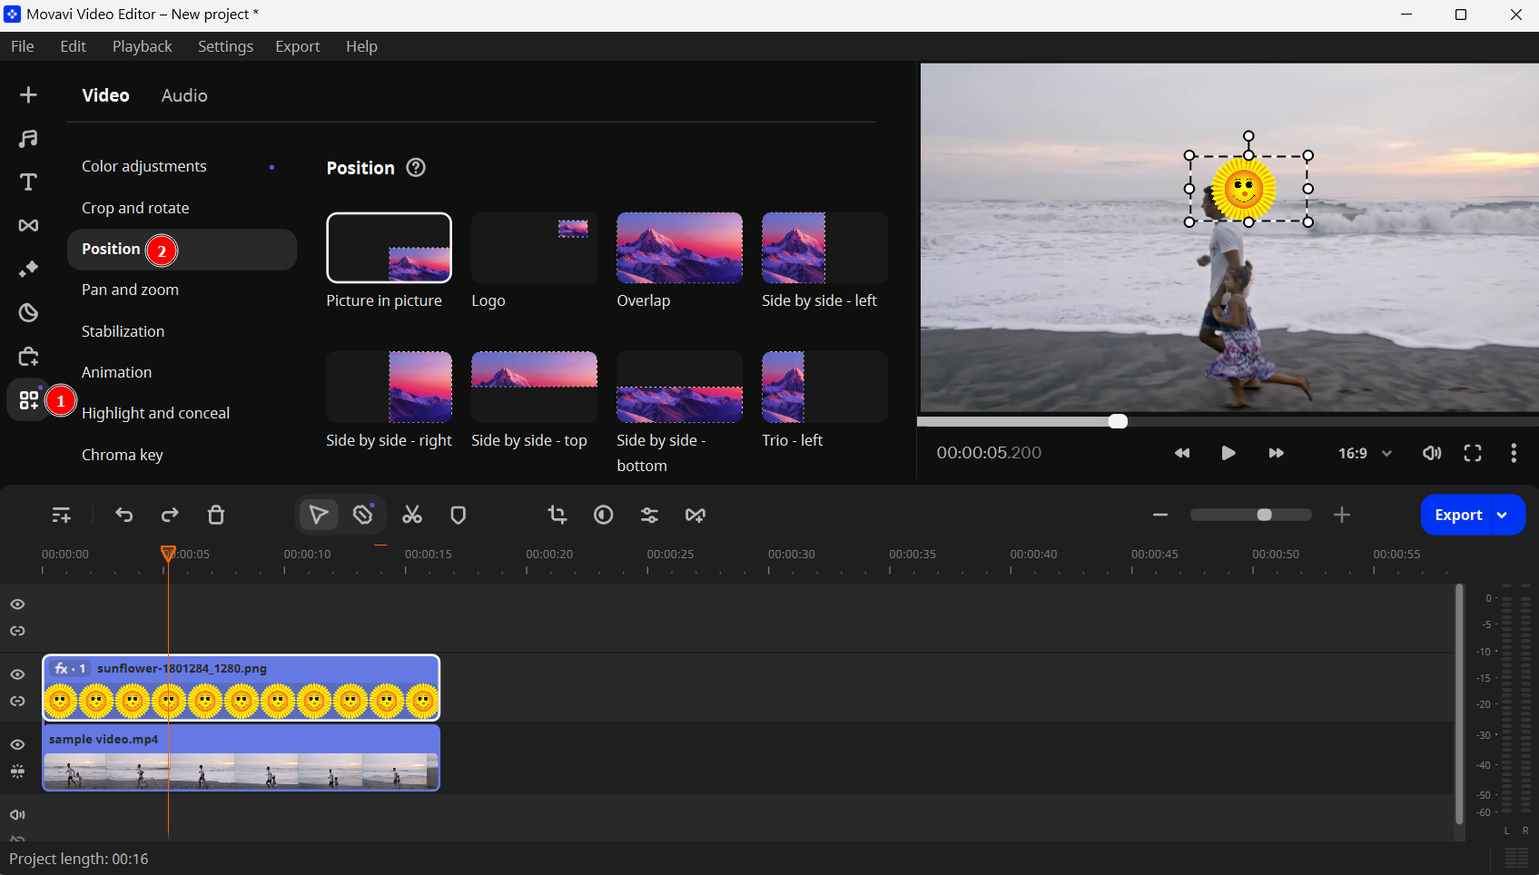Redo the last action

(170, 516)
